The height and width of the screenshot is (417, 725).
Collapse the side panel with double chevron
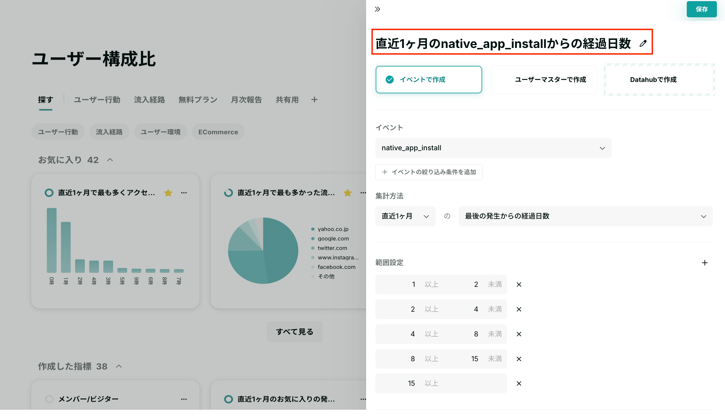[x=377, y=9]
